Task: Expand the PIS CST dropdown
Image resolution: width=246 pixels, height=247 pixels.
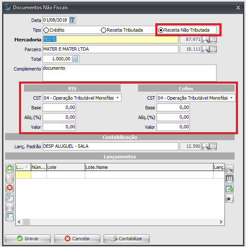Action: point(118,98)
